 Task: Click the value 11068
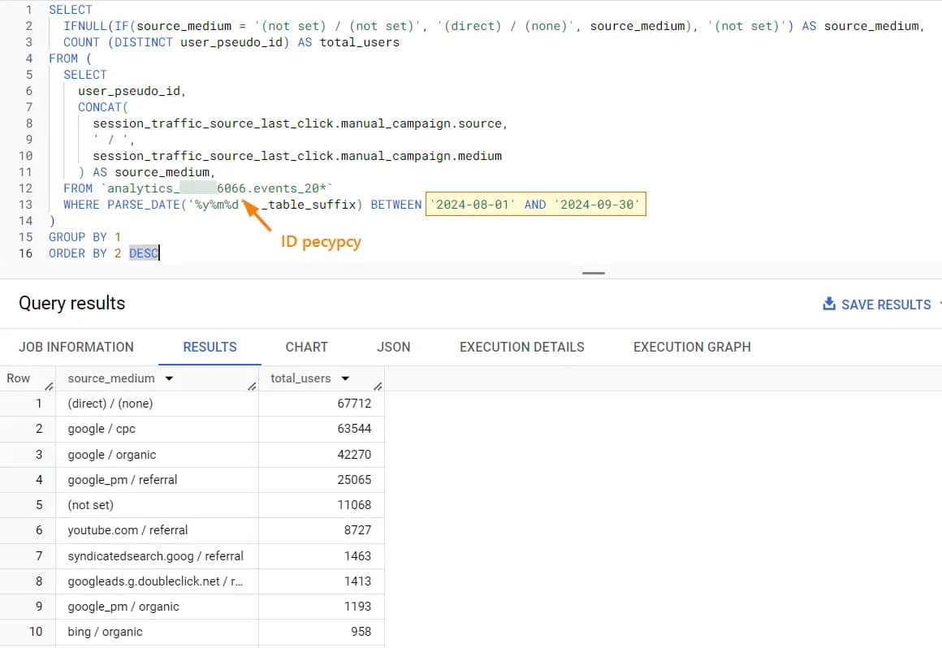(354, 505)
